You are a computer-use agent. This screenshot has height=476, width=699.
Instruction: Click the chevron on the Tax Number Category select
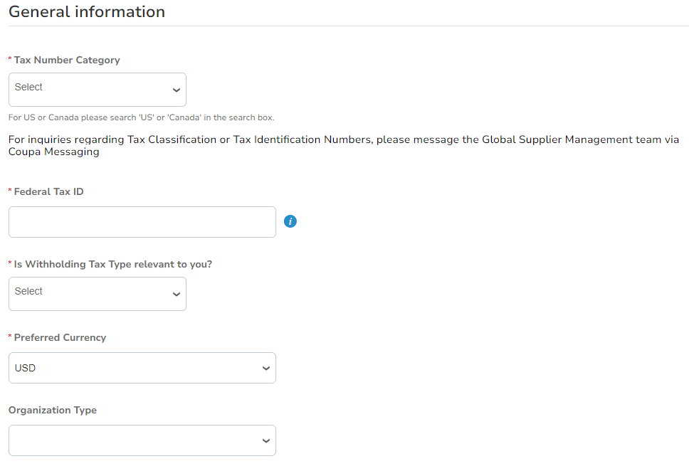176,90
